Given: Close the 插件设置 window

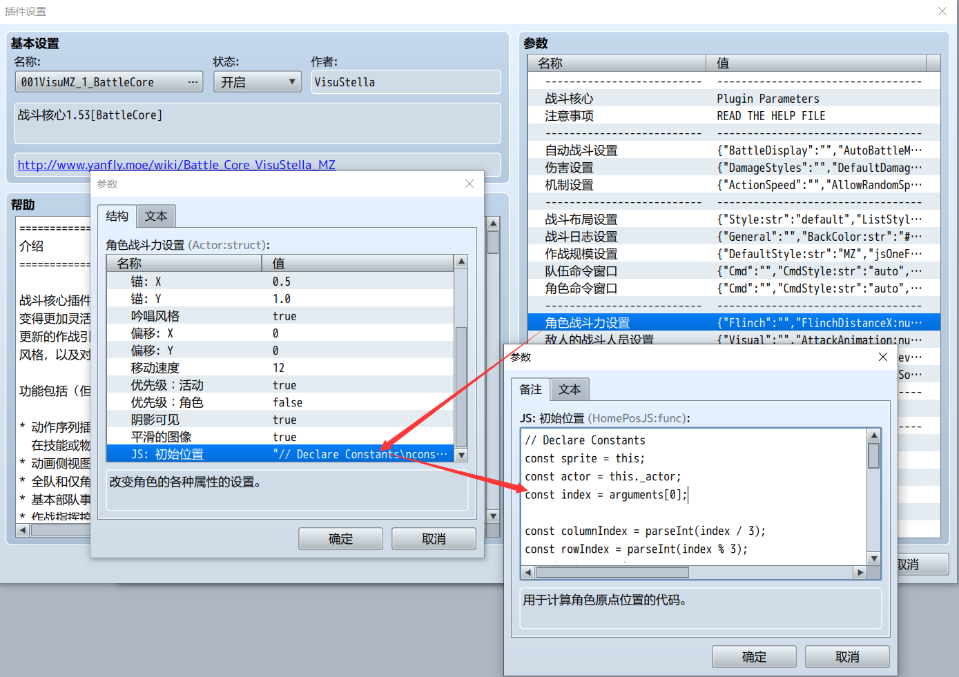Looking at the screenshot, I should click(x=942, y=11).
